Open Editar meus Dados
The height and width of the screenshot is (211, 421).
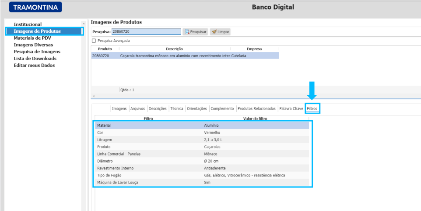point(34,65)
